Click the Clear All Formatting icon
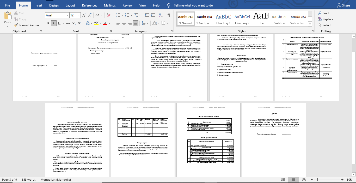Image resolution: width=356 pixels, height=183 pixels. (x=109, y=15)
